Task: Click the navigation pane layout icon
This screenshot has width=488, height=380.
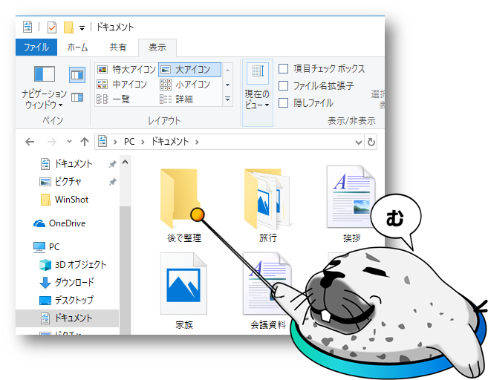Action: pyautogui.click(x=44, y=75)
